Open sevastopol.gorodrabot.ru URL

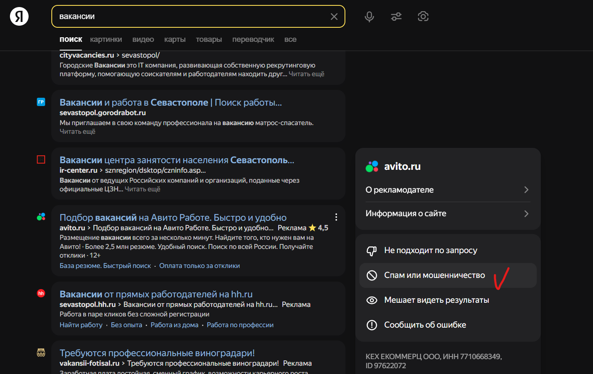coord(103,113)
